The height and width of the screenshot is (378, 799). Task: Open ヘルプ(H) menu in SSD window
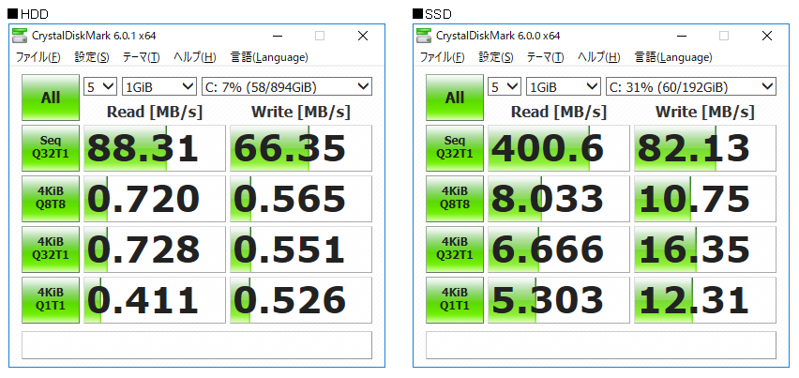(x=598, y=57)
